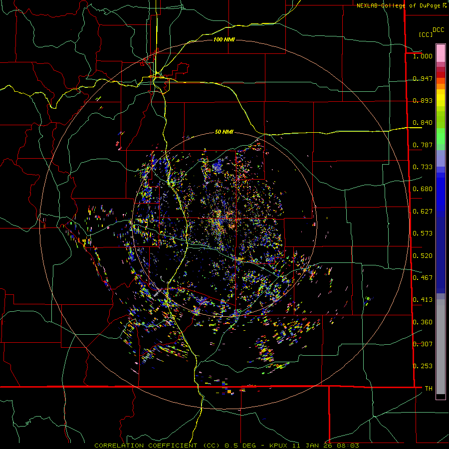Select the 0.840 scale value
Screen dimensions: 449x449
click(x=423, y=123)
